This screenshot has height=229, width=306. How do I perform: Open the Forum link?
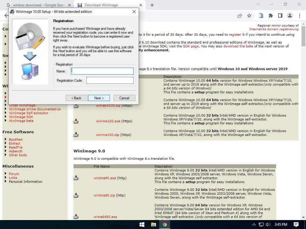click(x=14, y=174)
